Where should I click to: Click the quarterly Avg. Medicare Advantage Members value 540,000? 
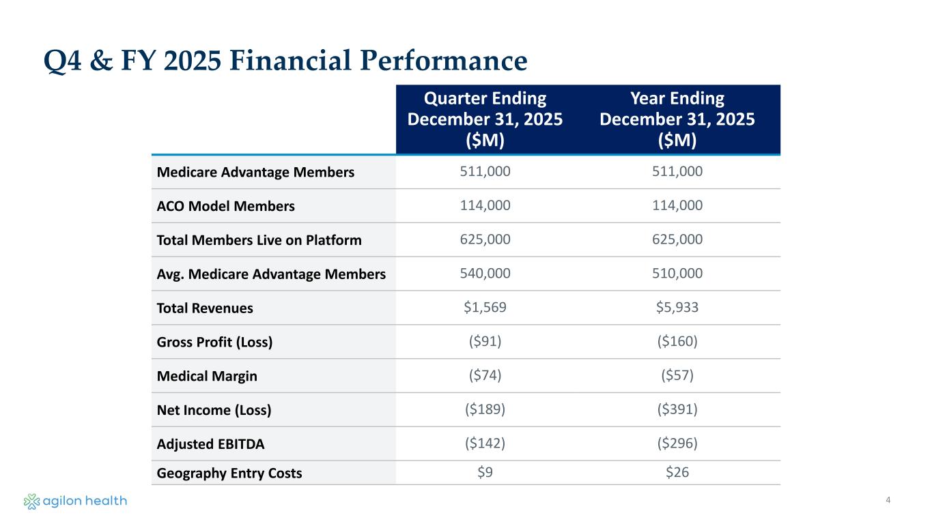point(485,274)
